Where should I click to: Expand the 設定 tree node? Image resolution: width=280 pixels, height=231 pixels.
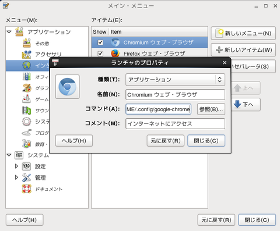(x=16, y=166)
